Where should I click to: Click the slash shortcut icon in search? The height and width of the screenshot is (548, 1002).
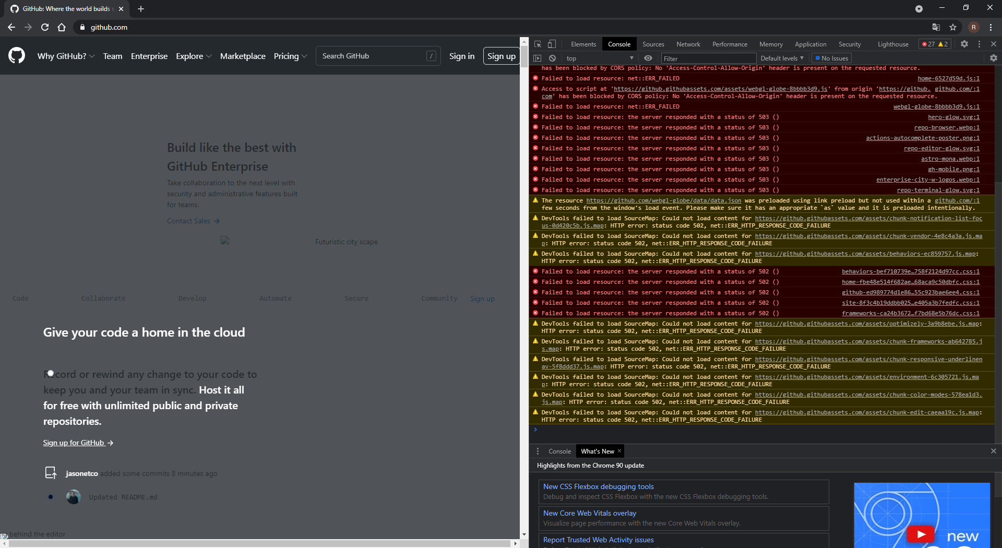pyautogui.click(x=432, y=56)
